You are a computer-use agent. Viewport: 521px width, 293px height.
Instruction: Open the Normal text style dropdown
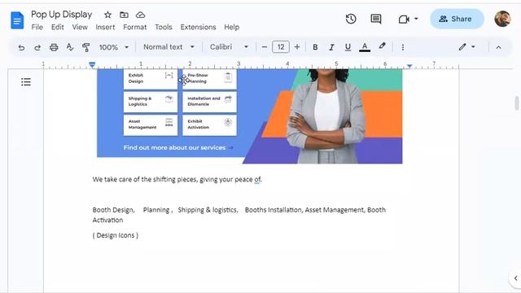(x=169, y=47)
